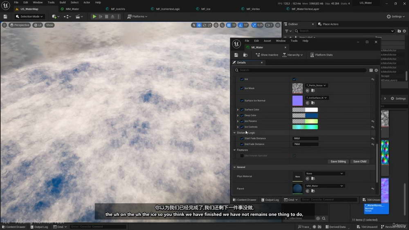Screen dimensions: 409x230
Task: Toggle the Surface Color override checkbox
Action: click(242, 109)
